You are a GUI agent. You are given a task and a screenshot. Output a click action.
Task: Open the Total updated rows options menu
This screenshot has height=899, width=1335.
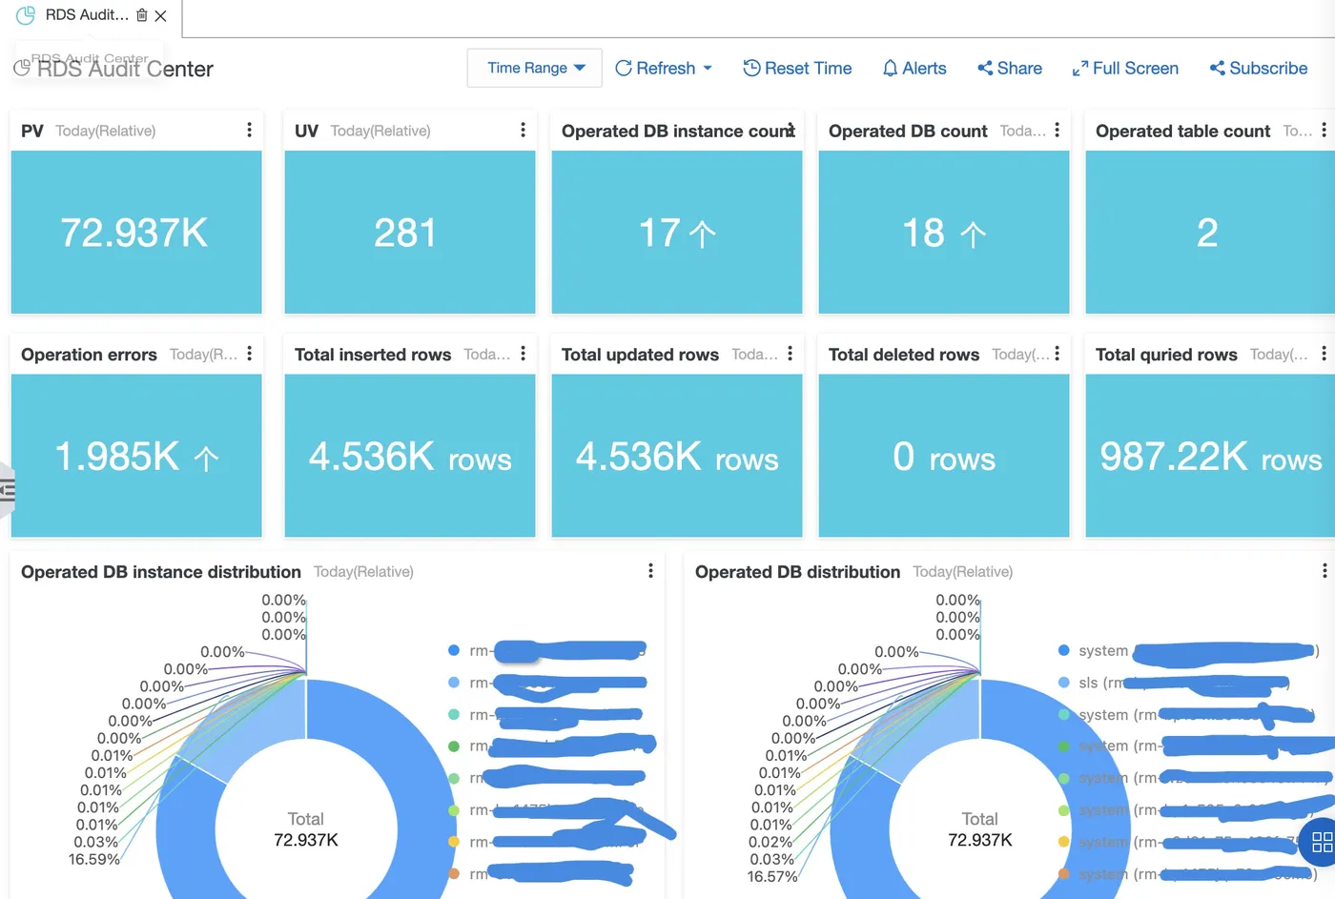pos(791,354)
